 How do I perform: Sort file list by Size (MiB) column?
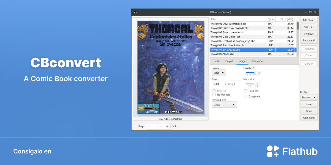pos(285,19)
